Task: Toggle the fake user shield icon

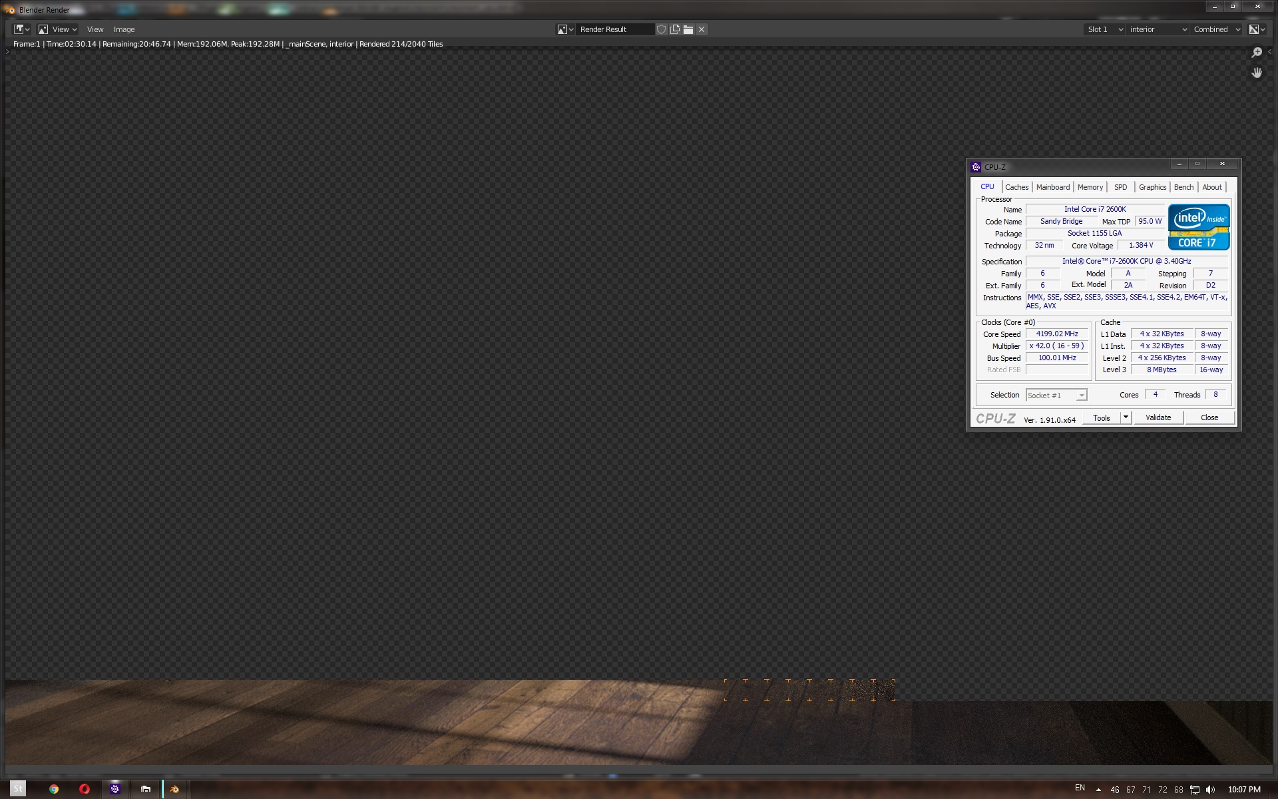Action: [661, 29]
